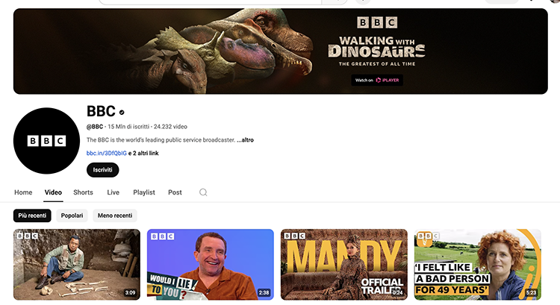Screen dimensions: 560x305
Task: Select the Video tab
Action: coord(53,192)
